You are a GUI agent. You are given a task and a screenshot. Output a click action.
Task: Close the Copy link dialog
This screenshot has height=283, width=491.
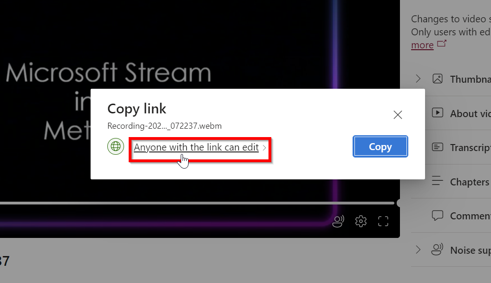(398, 115)
